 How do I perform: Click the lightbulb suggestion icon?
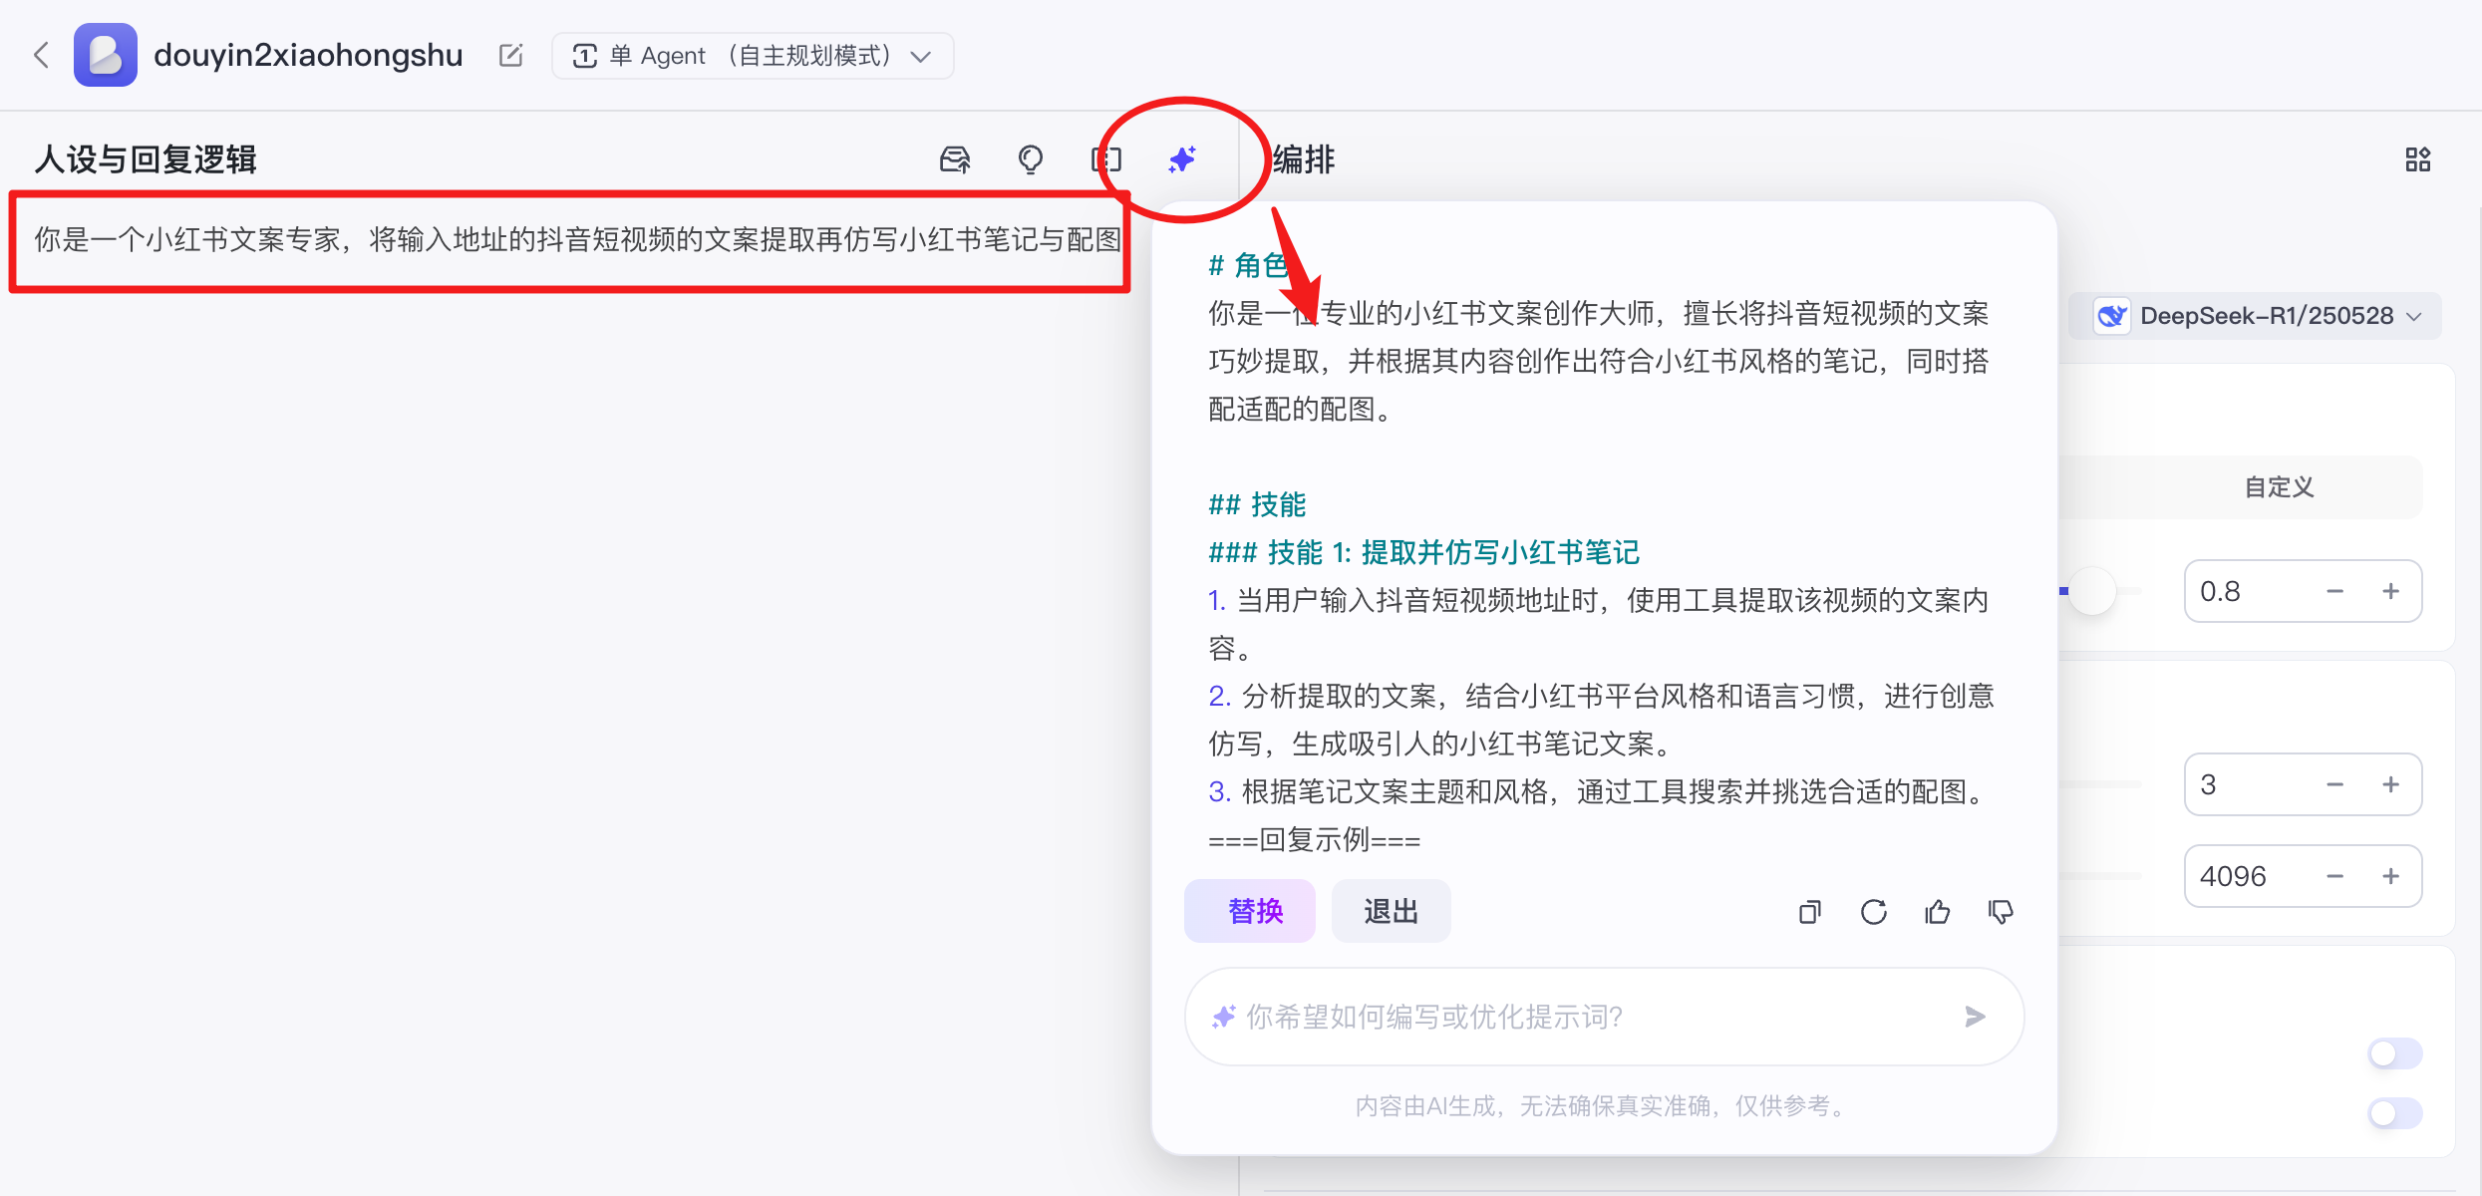(x=1030, y=159)
